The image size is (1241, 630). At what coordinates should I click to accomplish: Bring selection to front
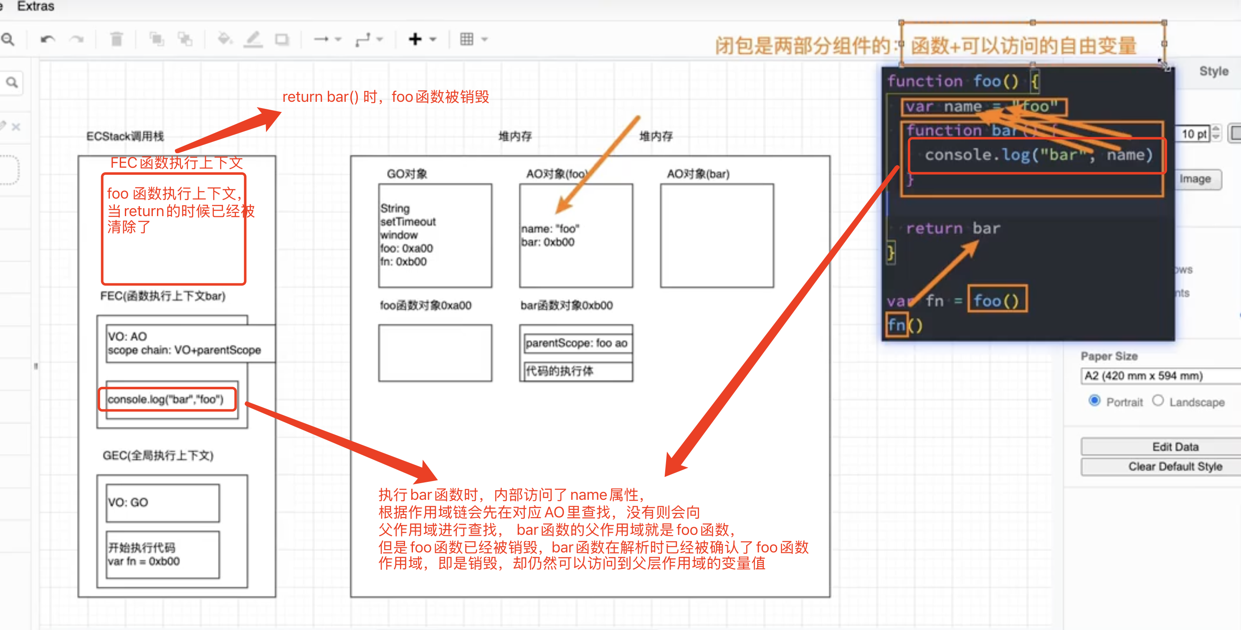pos(157,39)
